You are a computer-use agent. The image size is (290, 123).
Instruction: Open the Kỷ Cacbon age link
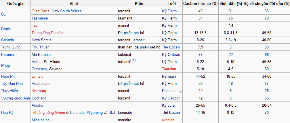[171, 98]
